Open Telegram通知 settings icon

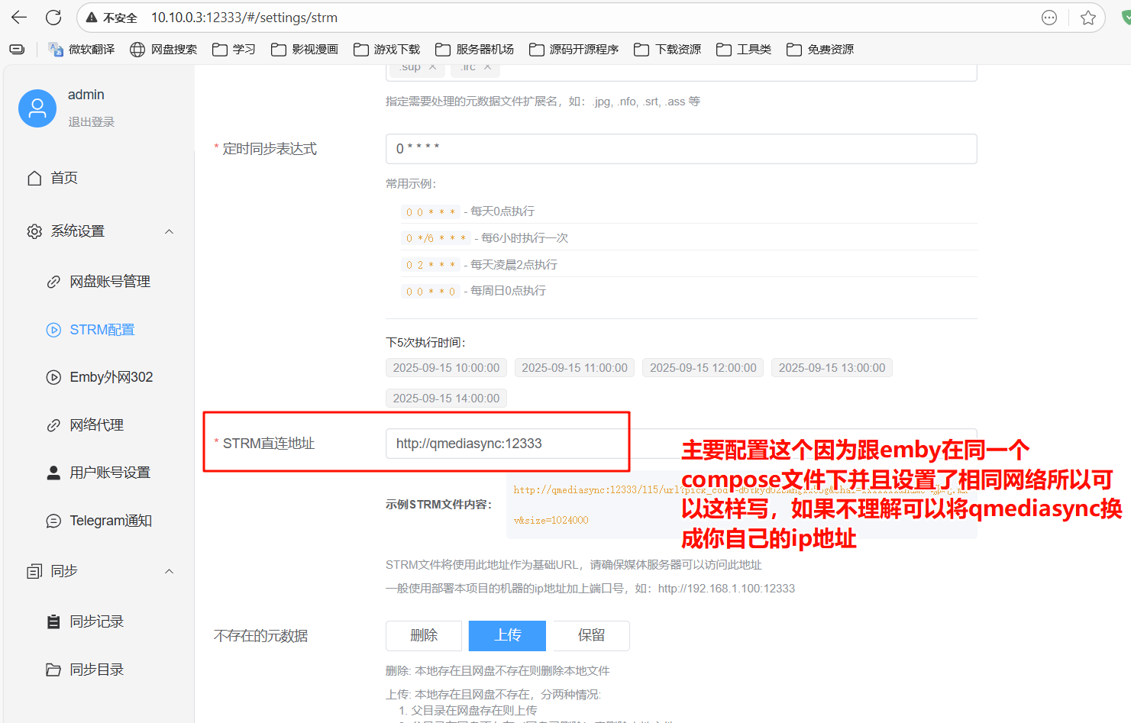tap(53, 520)
